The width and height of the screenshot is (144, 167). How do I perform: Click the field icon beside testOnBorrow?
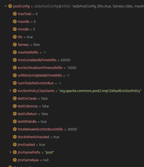click(x=15, y=106)
